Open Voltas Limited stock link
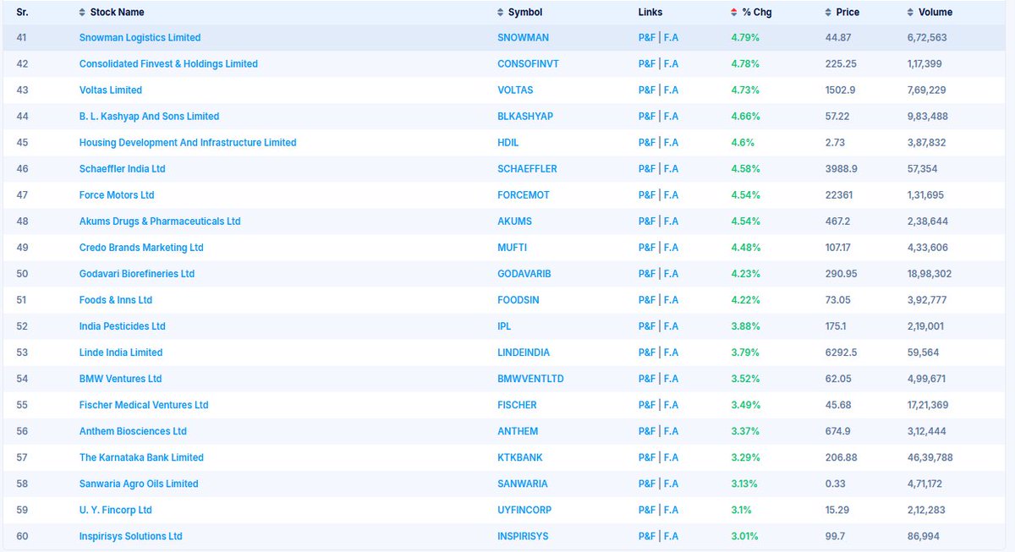 tap(110, 90)
